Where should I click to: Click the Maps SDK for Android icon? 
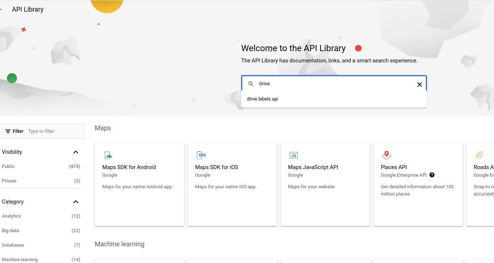108,155
